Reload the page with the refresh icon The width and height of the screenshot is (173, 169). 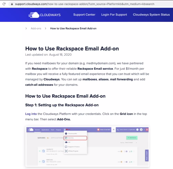[x=4, y=4]
